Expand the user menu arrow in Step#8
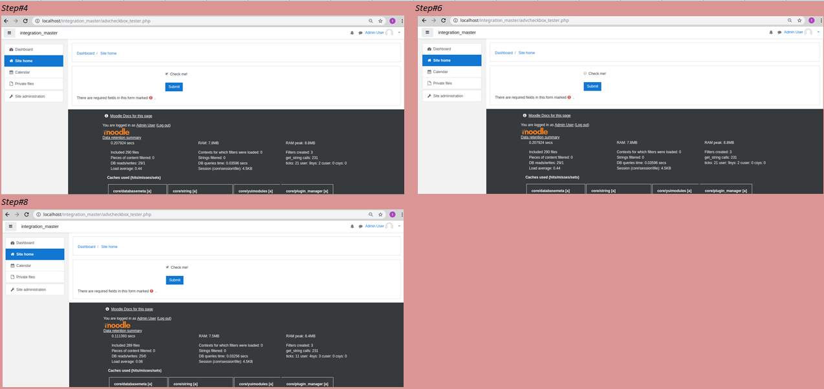Screen dimensions: 824x389 coord(399,226)
